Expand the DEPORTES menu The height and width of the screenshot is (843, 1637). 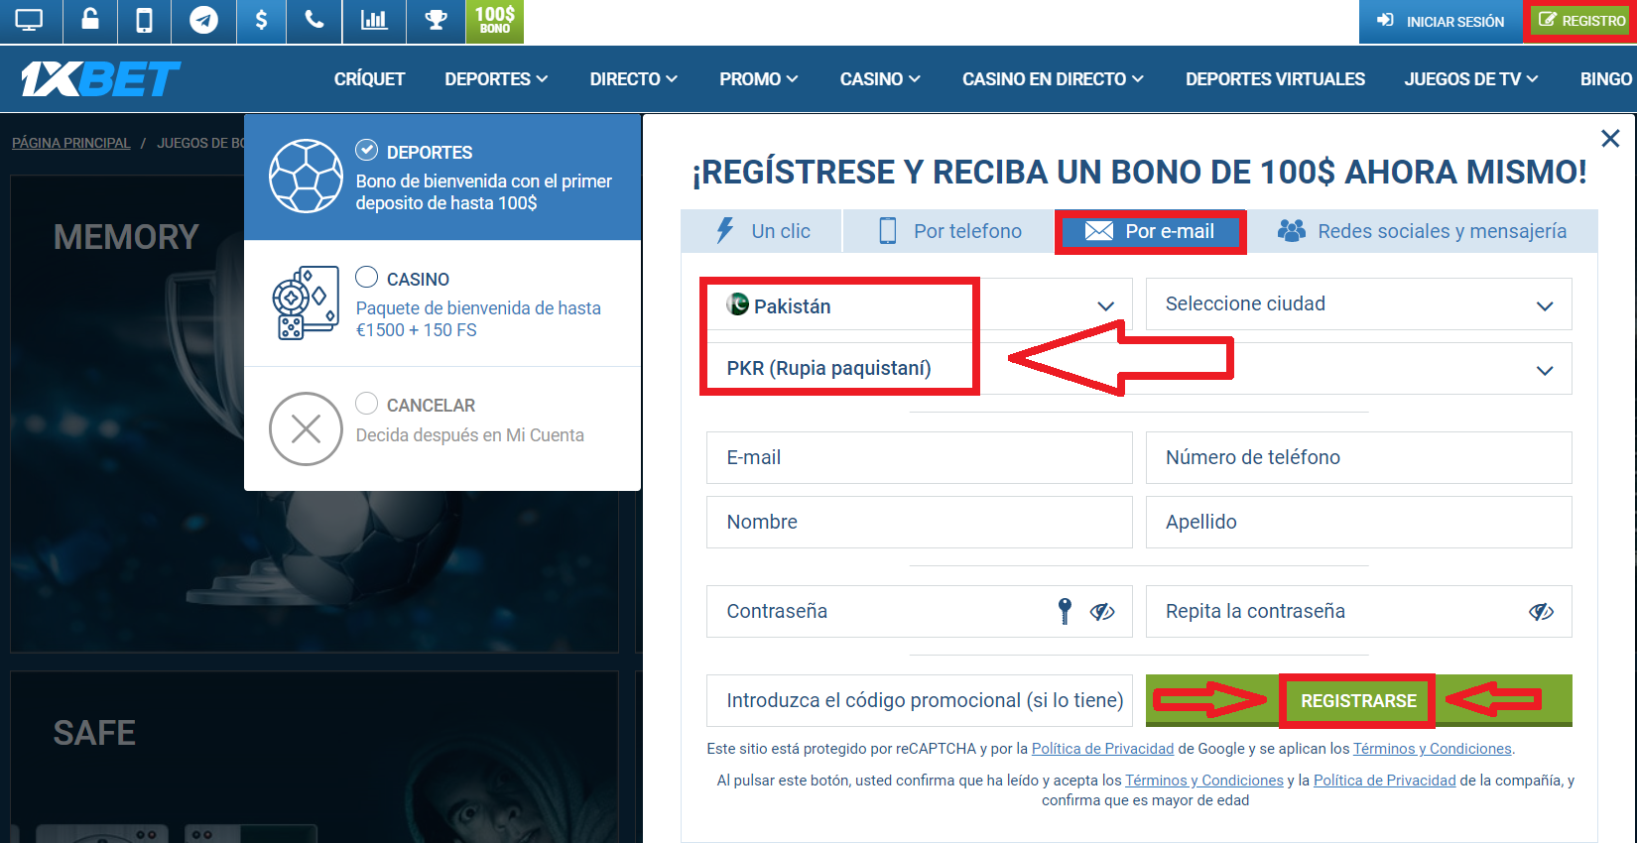496,78
